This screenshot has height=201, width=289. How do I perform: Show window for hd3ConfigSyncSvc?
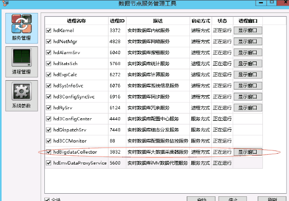pyautogui.click(x=248, y=96)
